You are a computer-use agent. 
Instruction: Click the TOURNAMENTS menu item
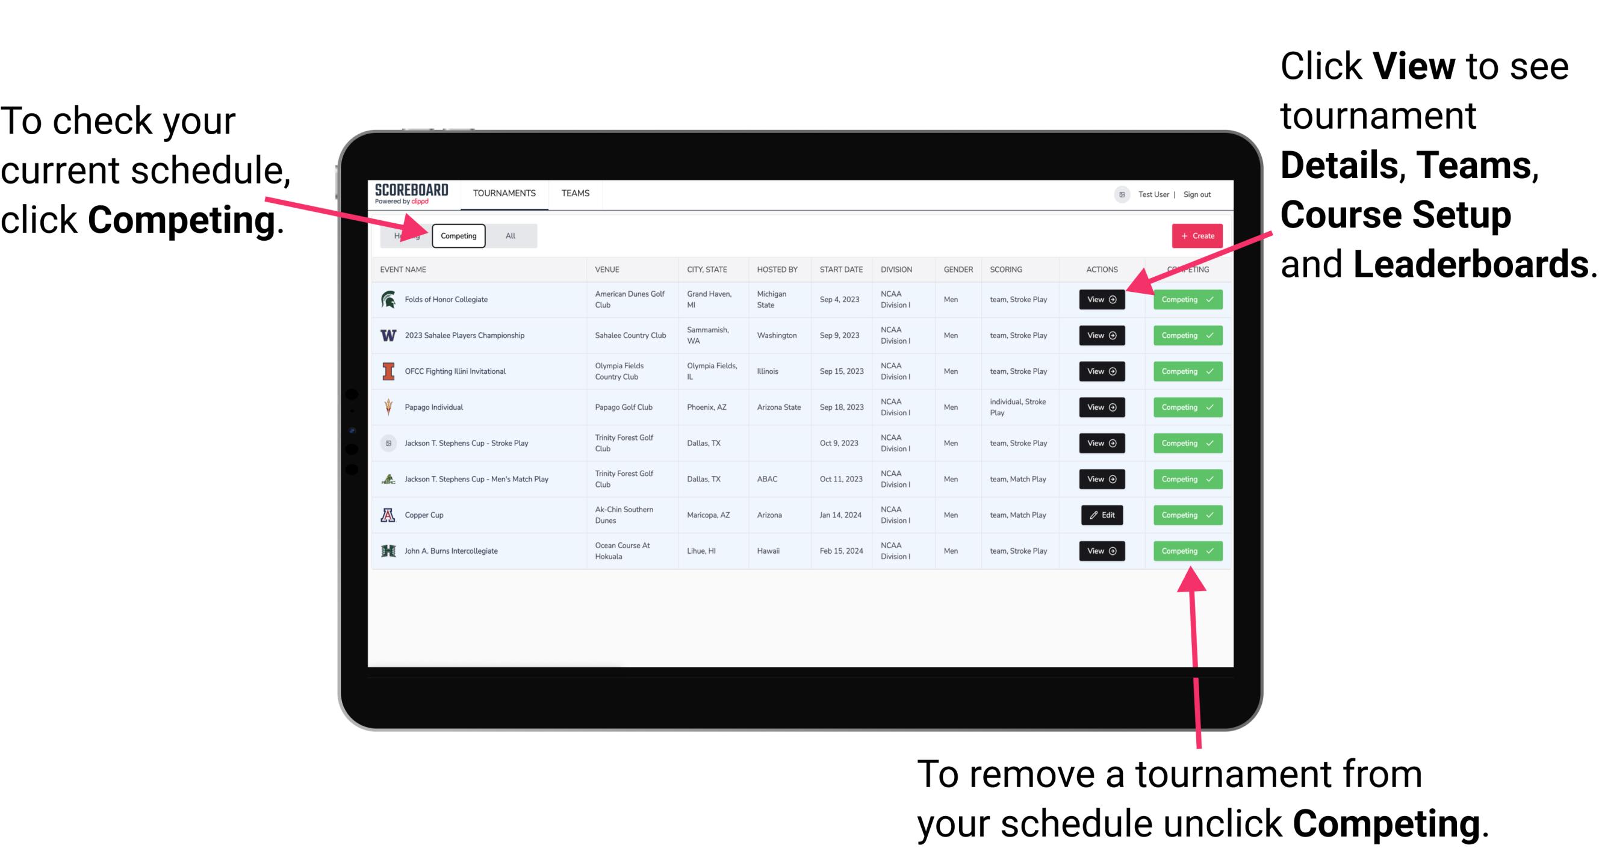(x=505, y=193)
